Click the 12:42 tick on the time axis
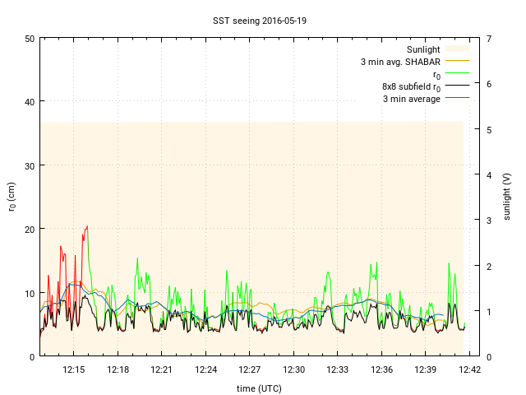 [x=469, y=369]
